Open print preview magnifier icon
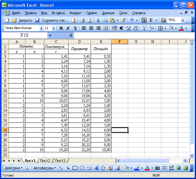 89,20
